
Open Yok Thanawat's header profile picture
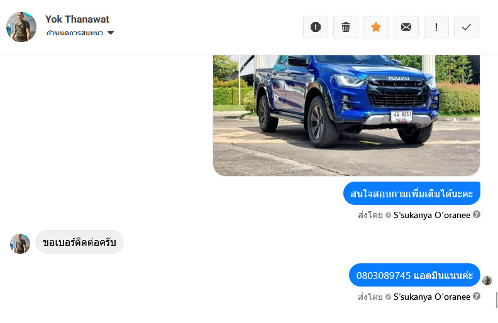click(21, 27)
